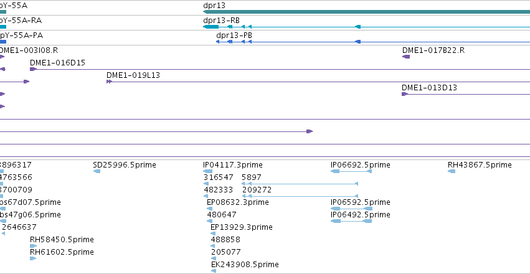530x274 pixels.
Task: Click the IP06692.5prime EST feature
Action: [351, 171]
